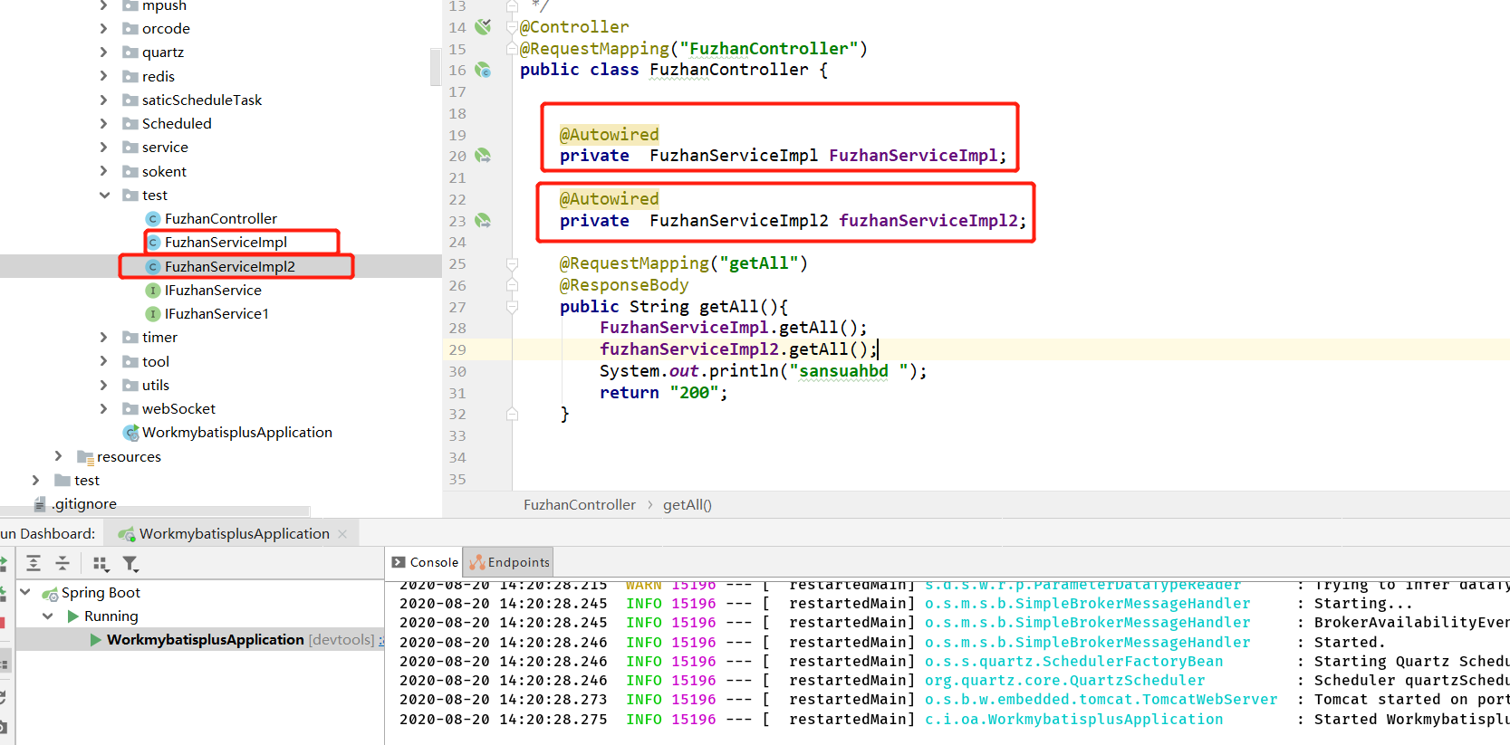Click the @Controller annotation on line 14
Screen dimensions: 1510x745
tap(574, 26)
